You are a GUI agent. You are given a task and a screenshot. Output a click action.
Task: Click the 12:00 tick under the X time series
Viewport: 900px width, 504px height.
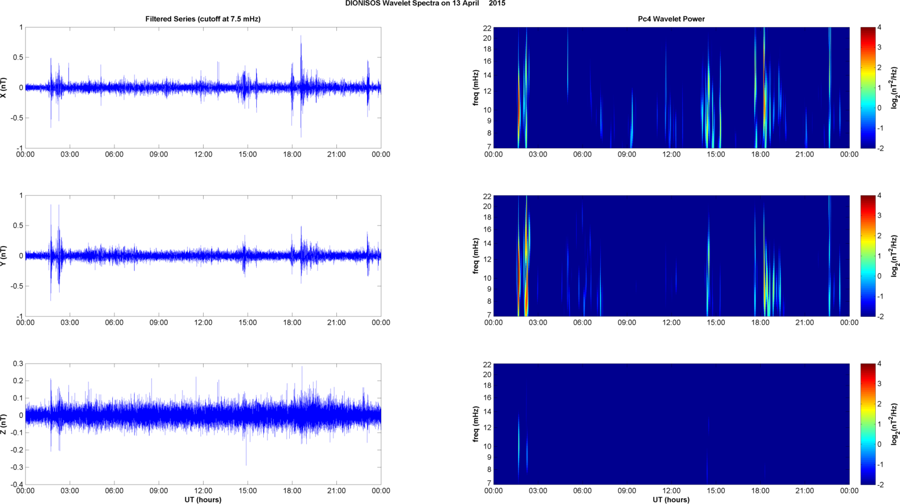coord(203,155)
